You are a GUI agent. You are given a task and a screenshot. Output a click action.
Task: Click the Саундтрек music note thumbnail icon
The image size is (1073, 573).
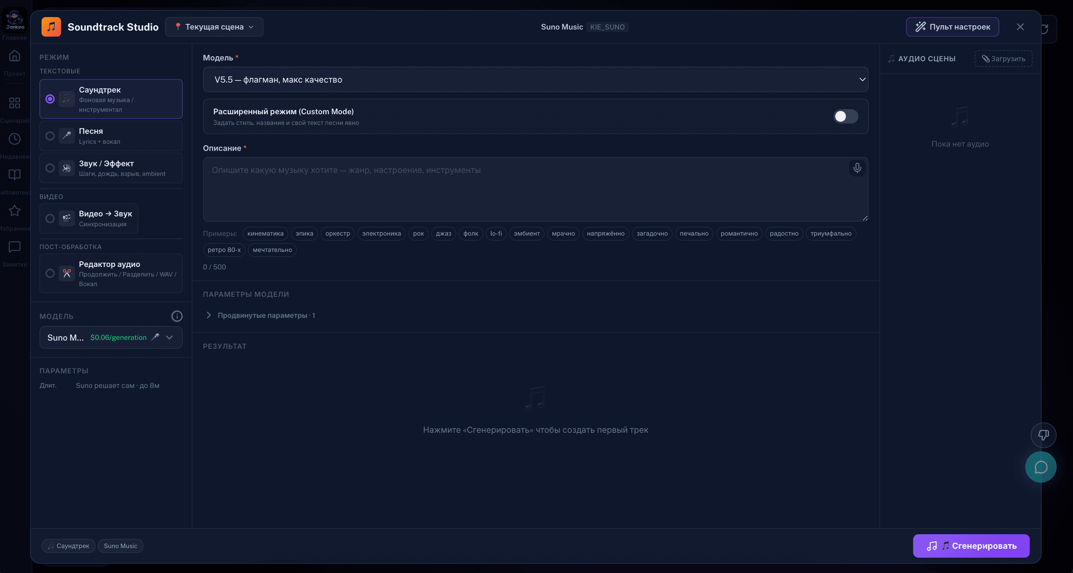(x=67, y=99)
